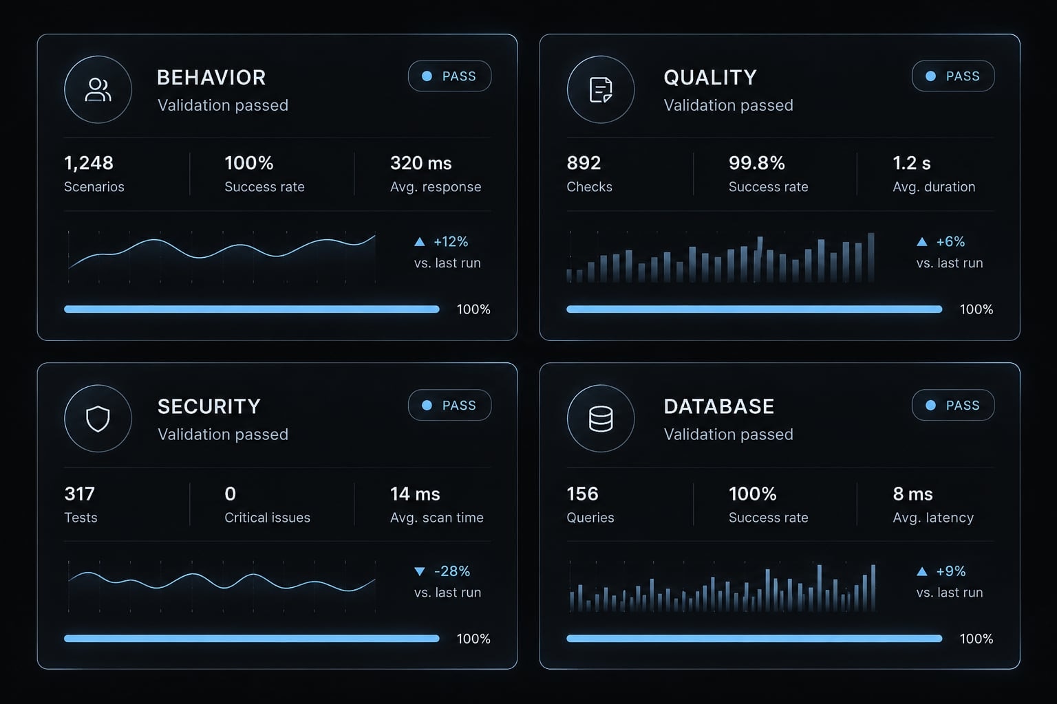
Task: Click the PASS badge on Quality card
Action: 953,76
